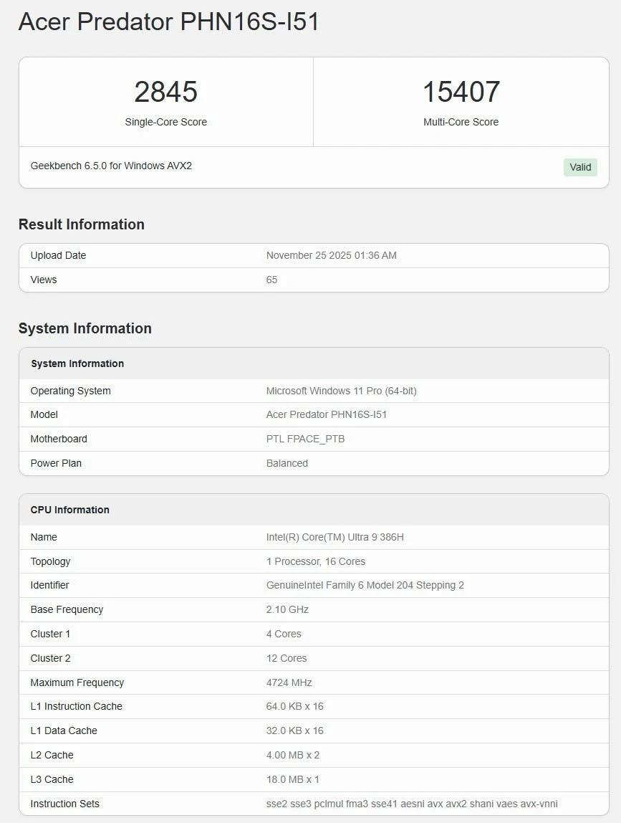This screenshot has height=823, width=621.
Task: Select the Single-Core Score label
Action: tap(165, 122)
